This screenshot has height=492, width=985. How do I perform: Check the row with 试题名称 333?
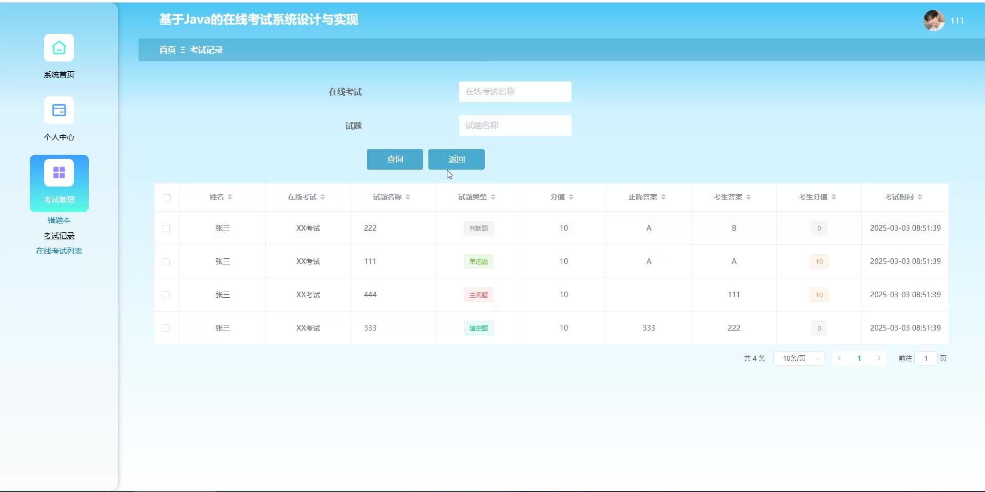pos(166,328)
